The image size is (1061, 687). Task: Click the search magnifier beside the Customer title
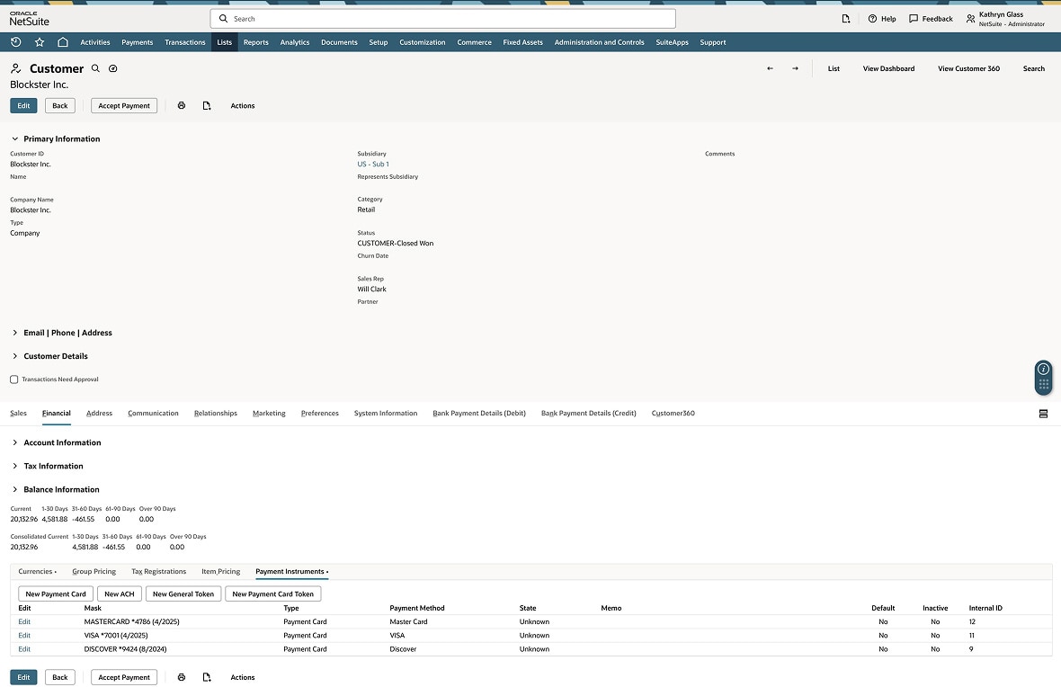(94, 68)
